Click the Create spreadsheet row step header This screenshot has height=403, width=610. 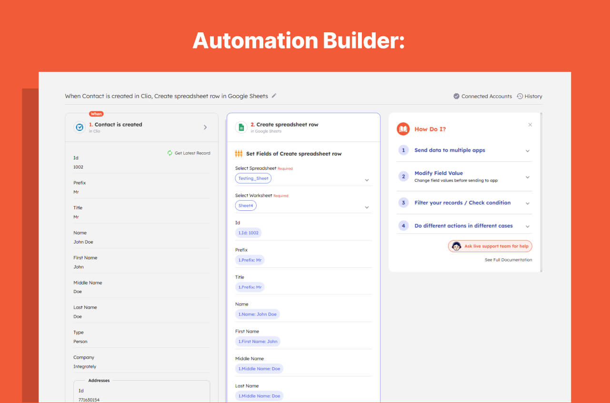(303, 127)
